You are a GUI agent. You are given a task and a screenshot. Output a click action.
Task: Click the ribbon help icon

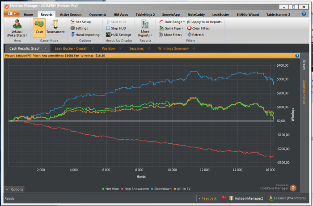pyautogui.click(x=304, y=13)
